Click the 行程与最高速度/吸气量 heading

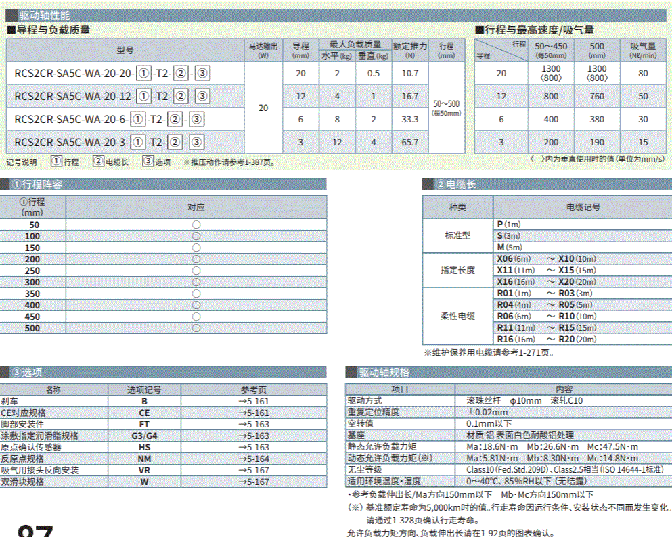pos(535,30)
